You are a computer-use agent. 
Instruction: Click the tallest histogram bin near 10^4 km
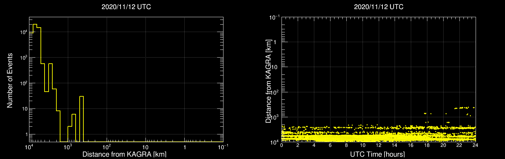pos(35,83)
